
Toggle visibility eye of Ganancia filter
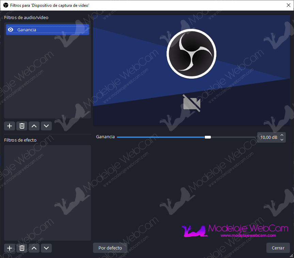point(11,30)
